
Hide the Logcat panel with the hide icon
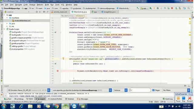pyautogui.click(x=189, y=86)
